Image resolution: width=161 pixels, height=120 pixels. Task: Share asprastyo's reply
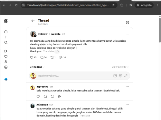pyautogui.click(x=59, y=96)
